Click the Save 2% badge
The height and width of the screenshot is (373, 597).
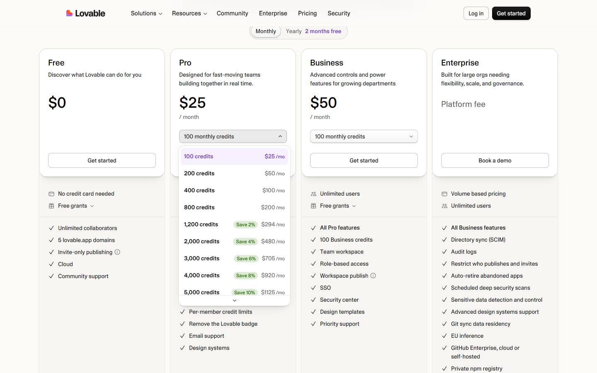(246, 224)
